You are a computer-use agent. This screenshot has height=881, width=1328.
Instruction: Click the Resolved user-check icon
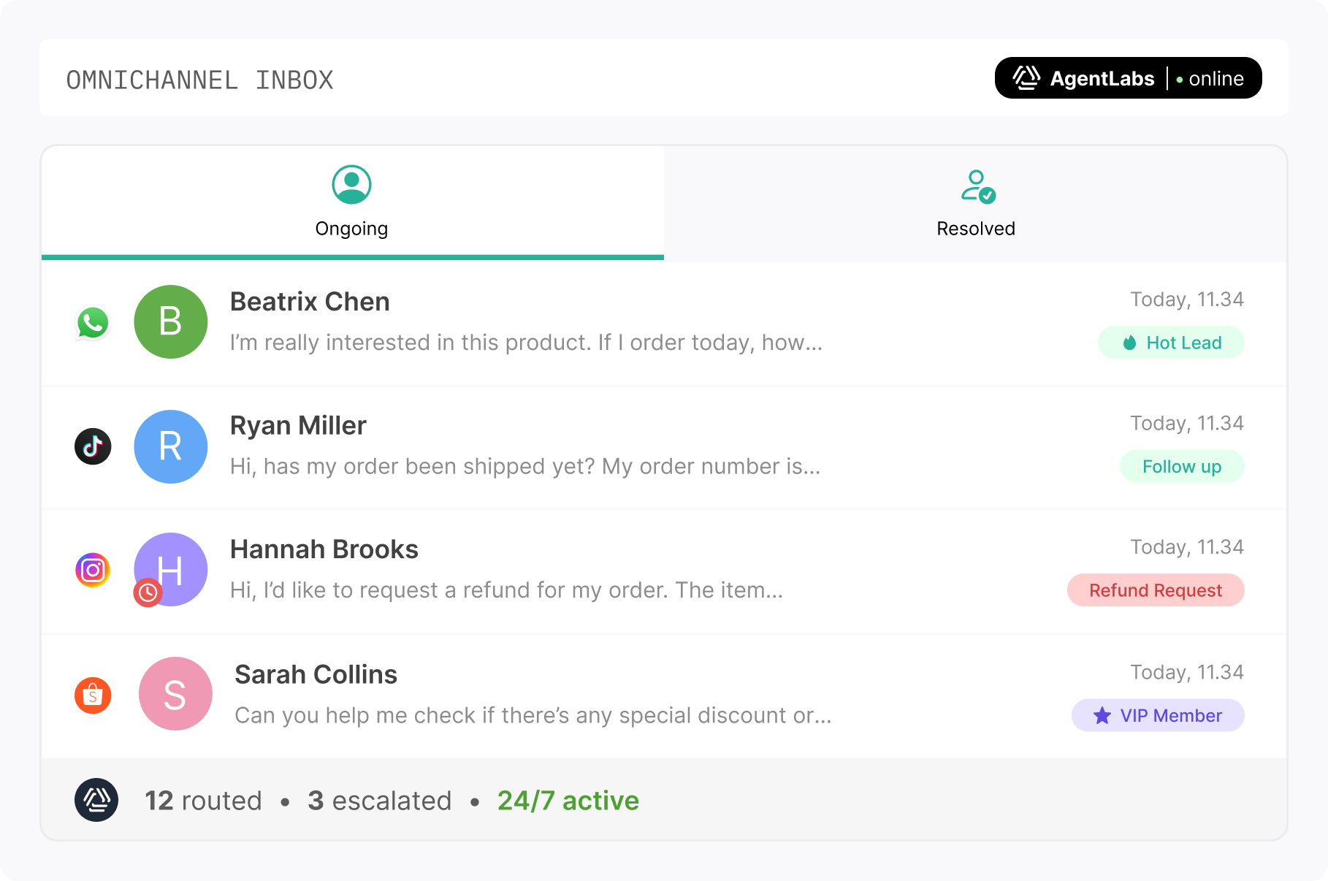point(977,186)
